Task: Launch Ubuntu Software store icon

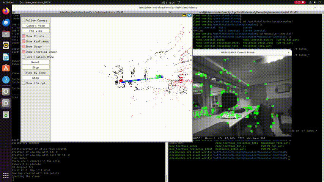Action: [x=6, y=68]
